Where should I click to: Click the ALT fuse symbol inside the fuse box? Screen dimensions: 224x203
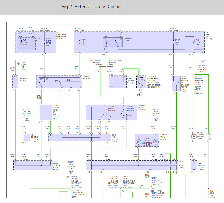[x=21, y=42]
